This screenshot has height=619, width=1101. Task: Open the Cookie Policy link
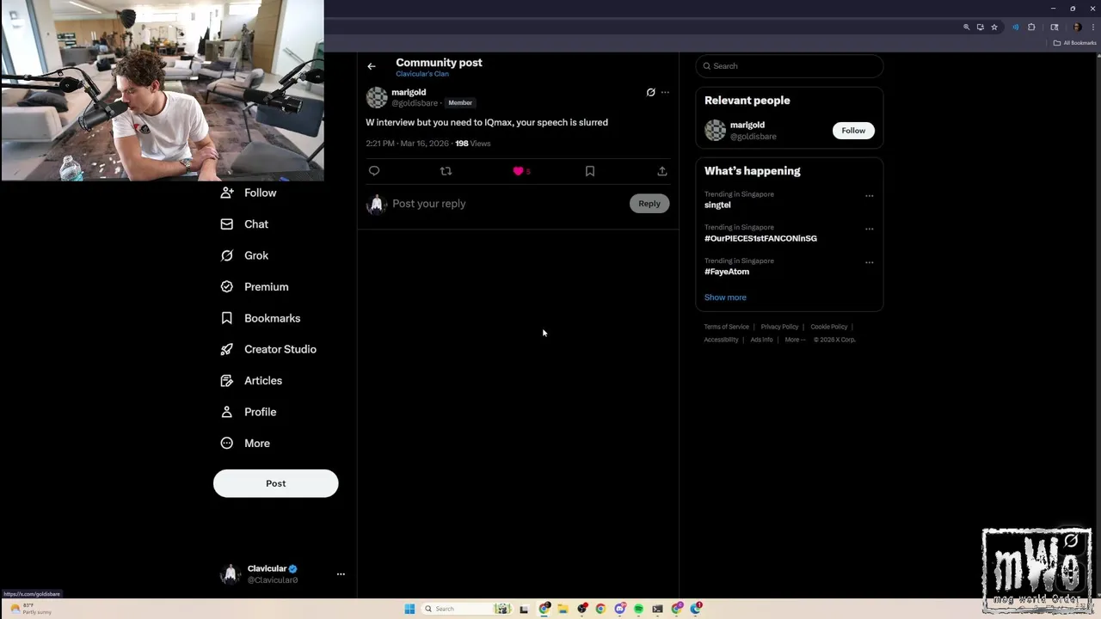[828, 327]
